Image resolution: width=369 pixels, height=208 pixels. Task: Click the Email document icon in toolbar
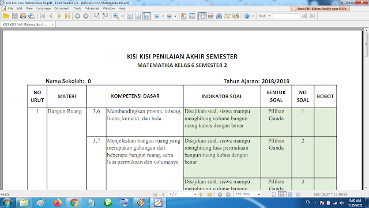[x=32, y=16]
